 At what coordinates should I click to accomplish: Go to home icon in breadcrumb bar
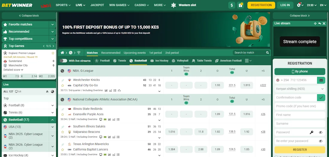[x=62, y=53]
